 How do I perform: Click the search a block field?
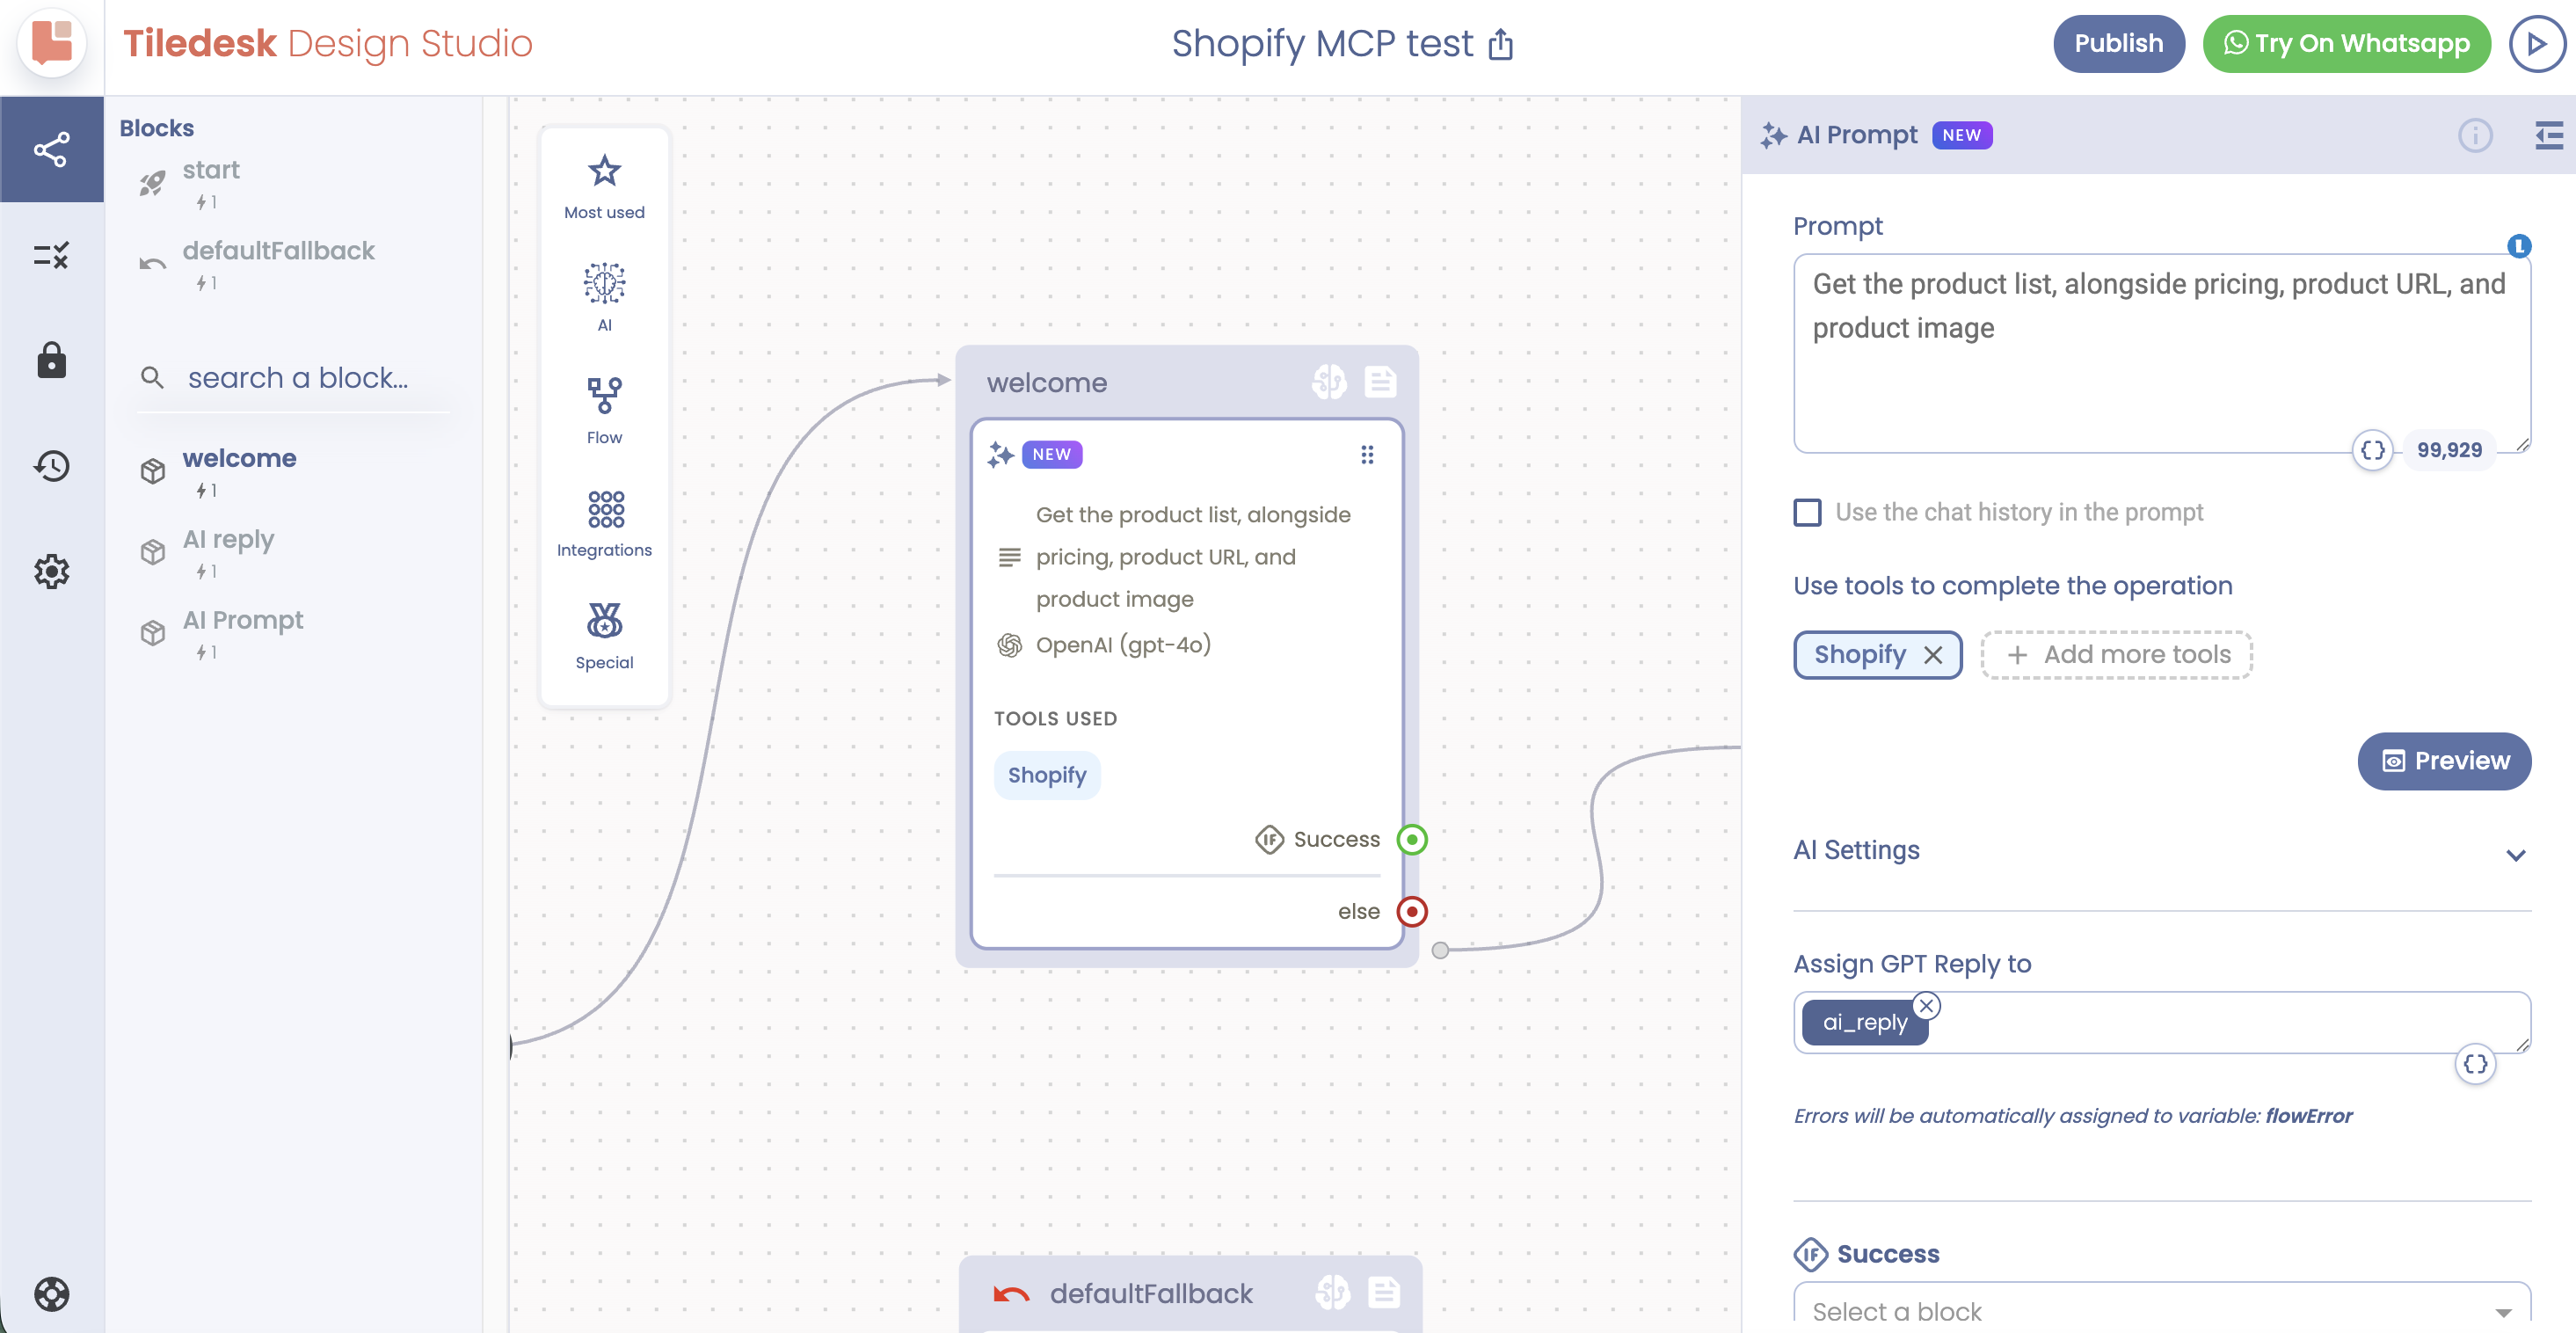pos(298,378)
